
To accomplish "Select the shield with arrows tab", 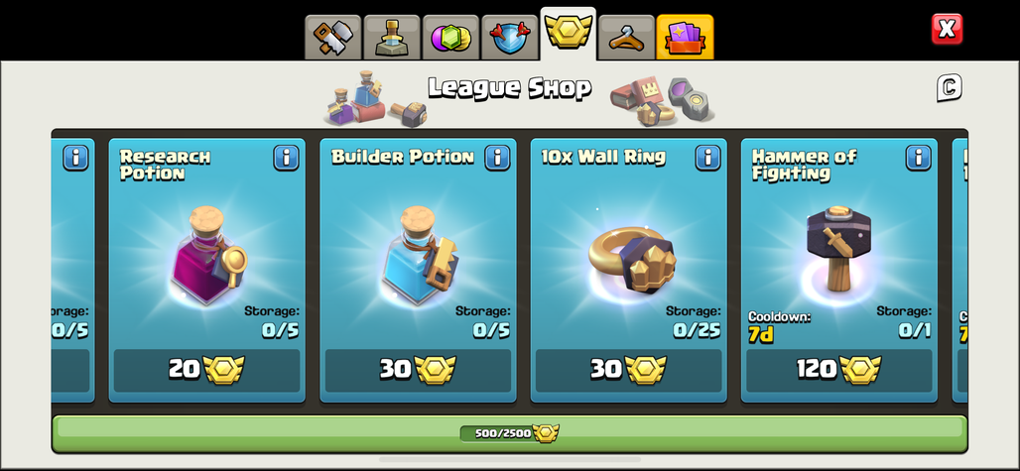I will point(509,37).
